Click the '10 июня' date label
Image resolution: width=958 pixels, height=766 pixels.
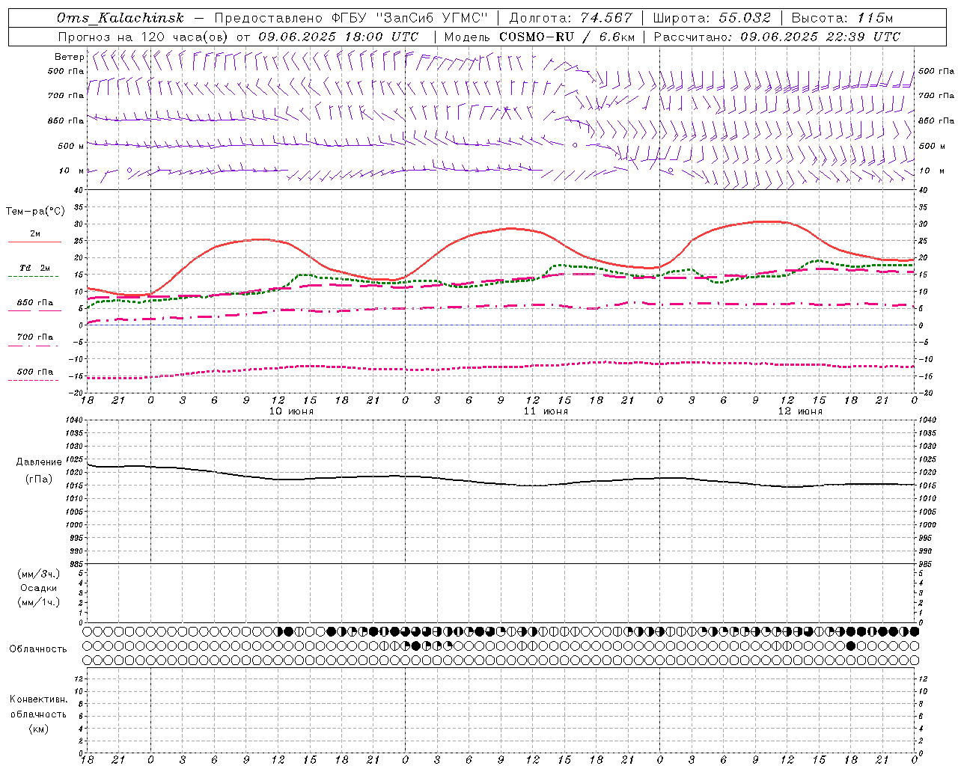tap(291, 411)
